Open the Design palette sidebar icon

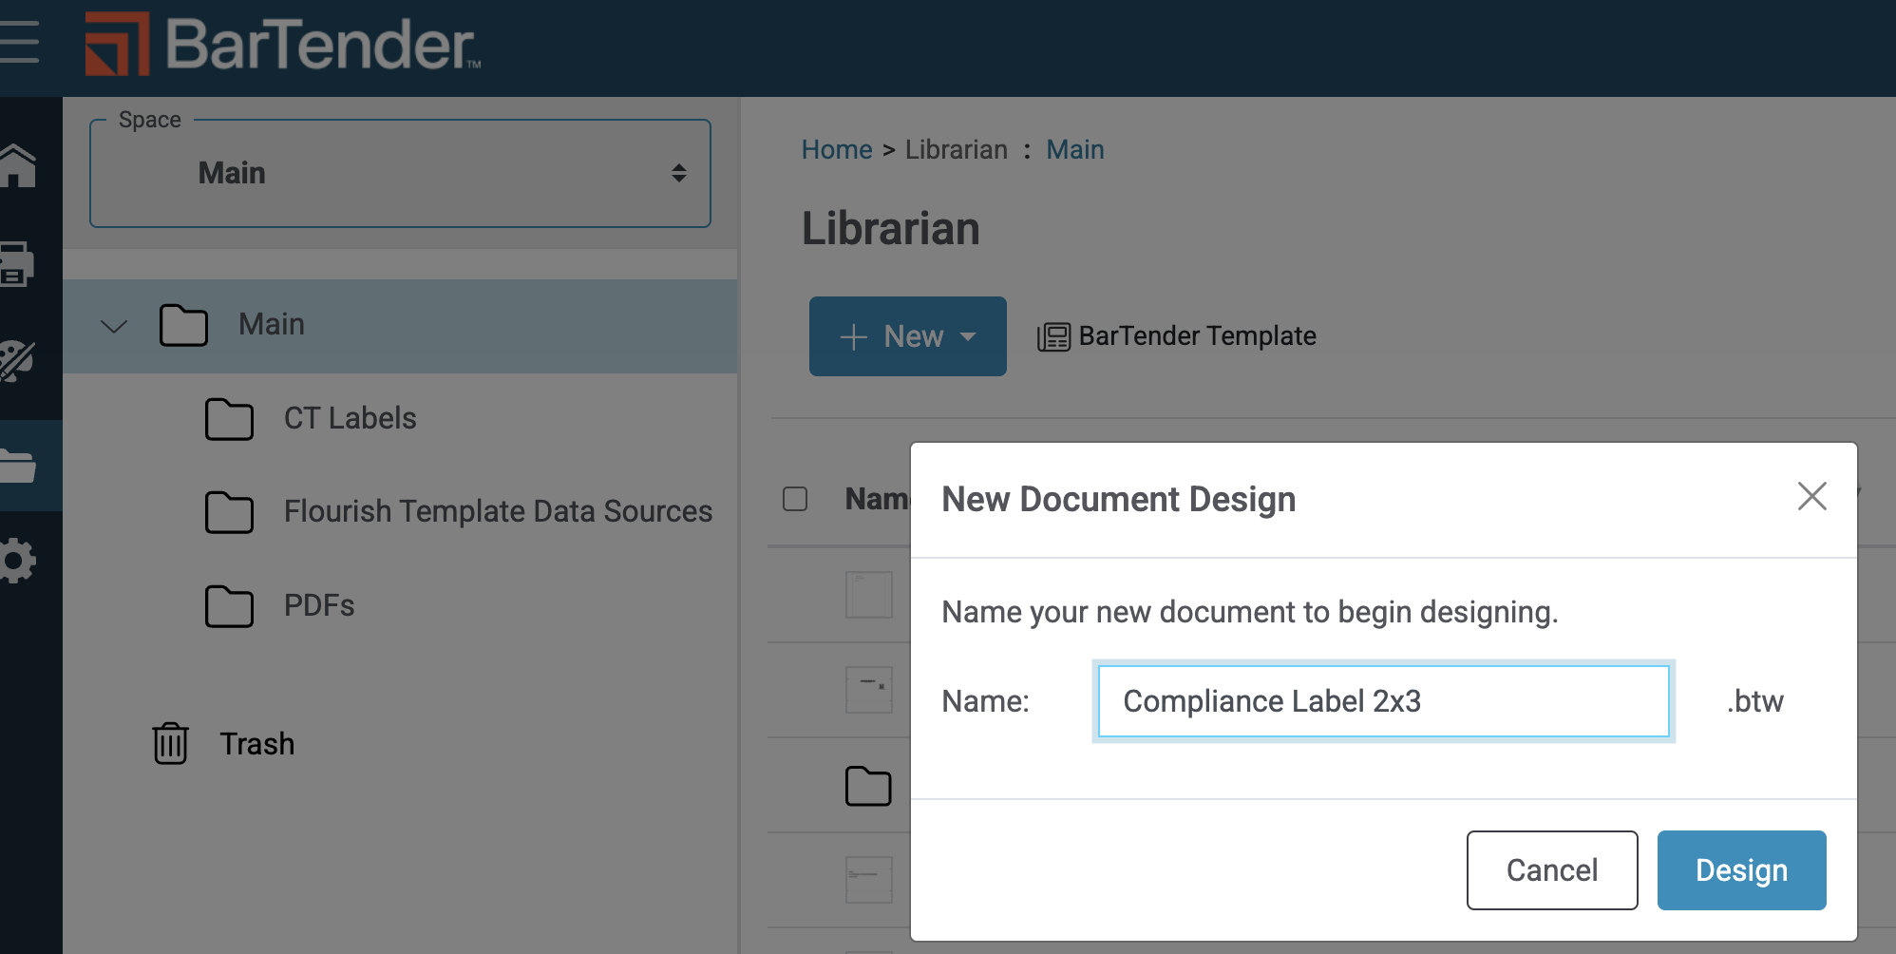(x=17, y=361)
